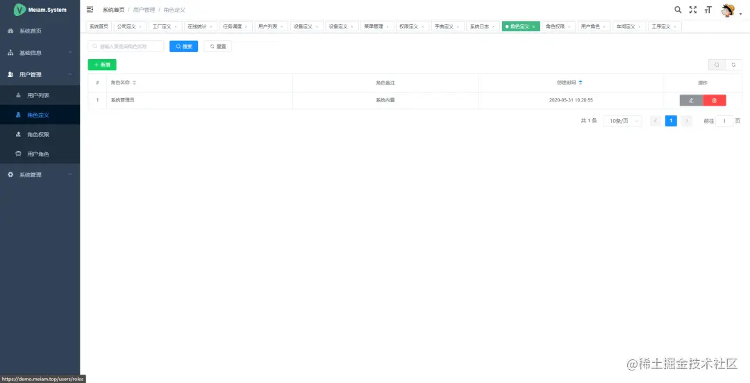Click the 共 1 条 total count

coord(589,121)
